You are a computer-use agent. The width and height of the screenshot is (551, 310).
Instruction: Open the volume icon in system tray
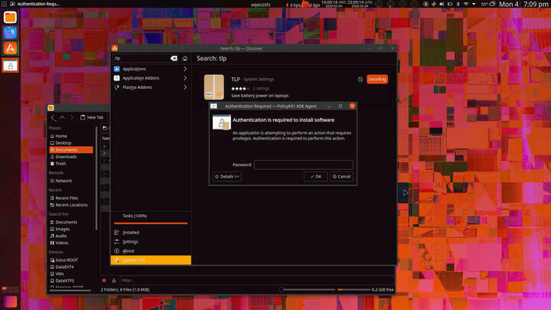442,4
